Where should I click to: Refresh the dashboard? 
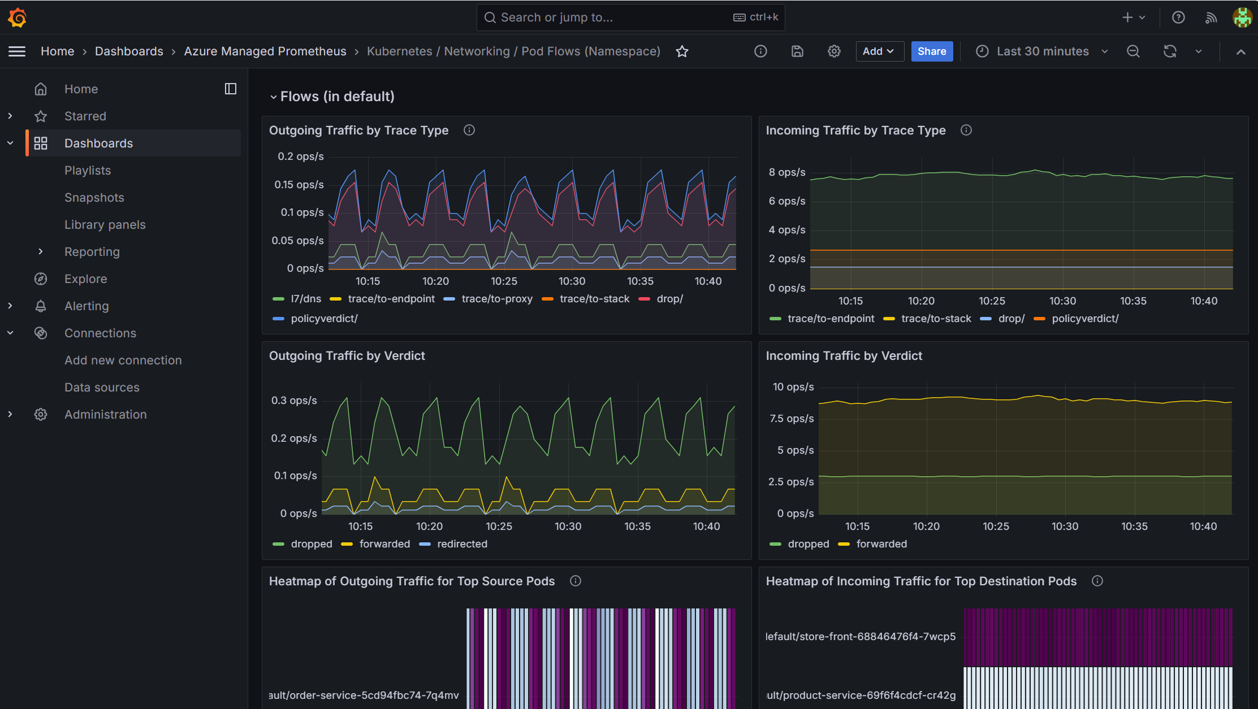tap(1170, 51)
